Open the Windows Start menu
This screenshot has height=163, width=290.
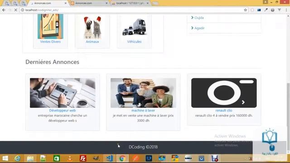click(5, 158)
